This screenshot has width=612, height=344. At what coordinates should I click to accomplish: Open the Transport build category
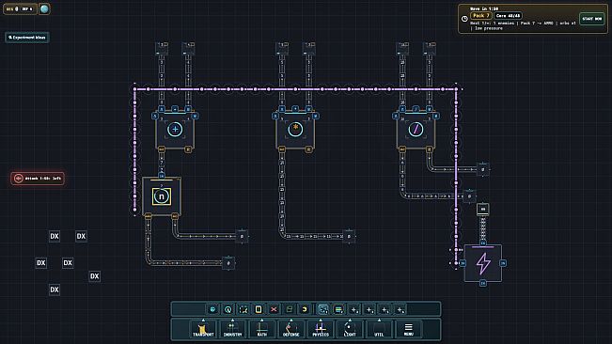tap(203, 330)
